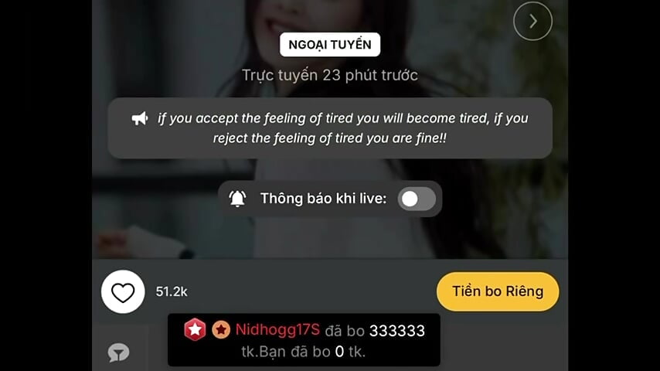The image size is (660, 371).
Task: Click the đã bo text in tip banner
Action: 345,331
